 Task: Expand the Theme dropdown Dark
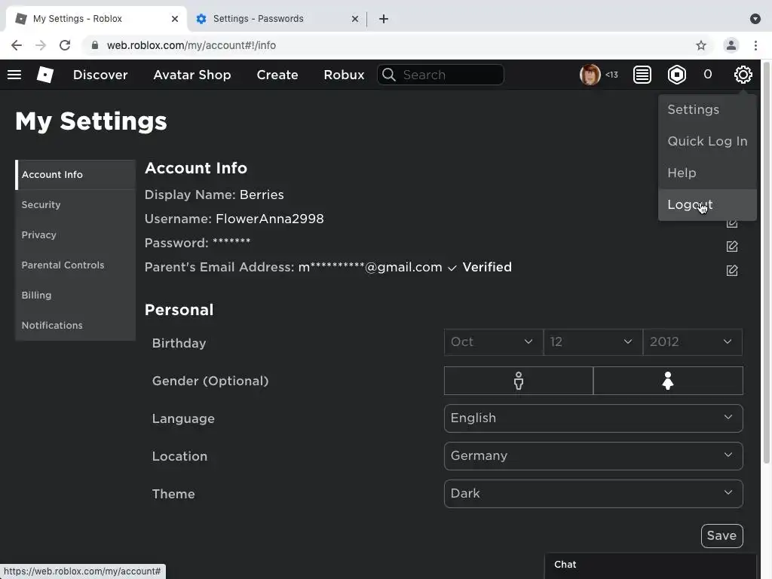[x=593, y=493]
